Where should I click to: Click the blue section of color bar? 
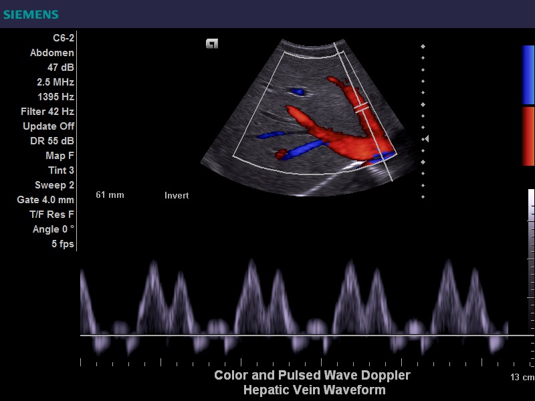click(528, 75)
